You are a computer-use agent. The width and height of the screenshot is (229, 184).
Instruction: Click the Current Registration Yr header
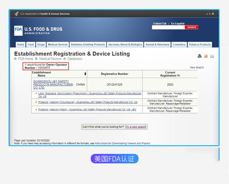pos(170,74)
